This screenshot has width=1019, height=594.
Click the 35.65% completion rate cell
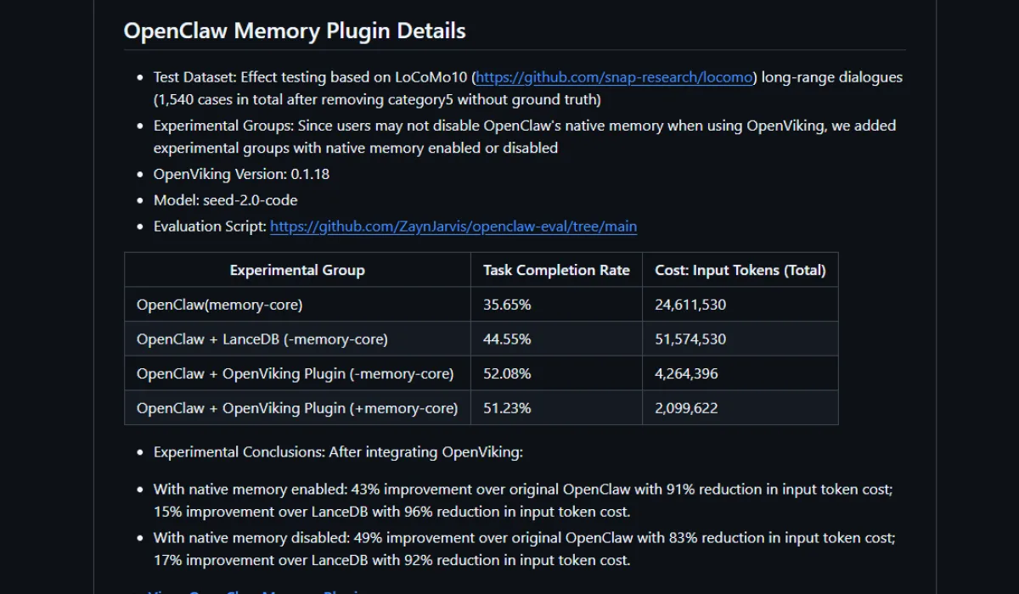(507, 305)
